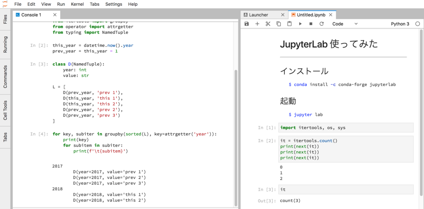Screen dimensions: 424x209
Task: Select the 'import itertools, os, sys' cell
Action: tap(346, 127)
